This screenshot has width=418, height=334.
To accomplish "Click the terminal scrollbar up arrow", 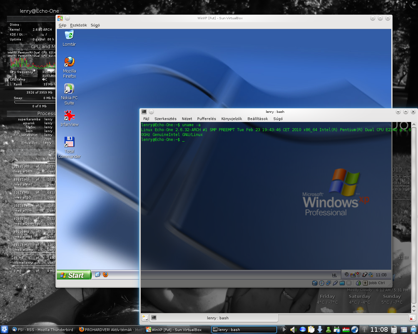I will tap(414, 125).
